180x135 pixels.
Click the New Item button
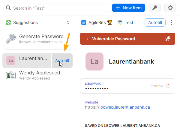point(128,8)
